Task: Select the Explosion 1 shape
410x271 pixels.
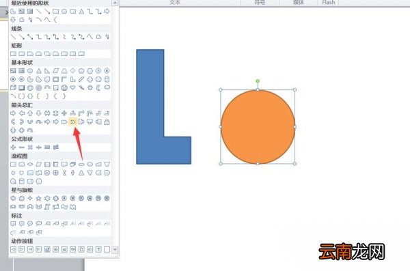Action: tap(13, 199)
